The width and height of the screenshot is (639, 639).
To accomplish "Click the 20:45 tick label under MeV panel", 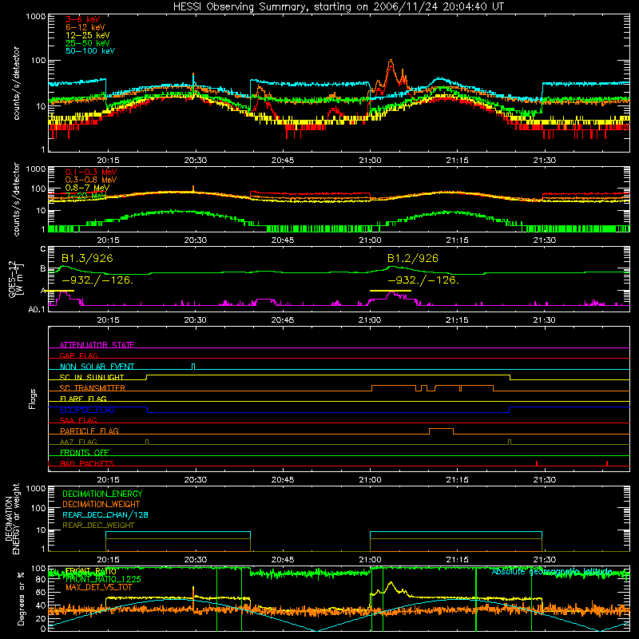I will (283, 240).
